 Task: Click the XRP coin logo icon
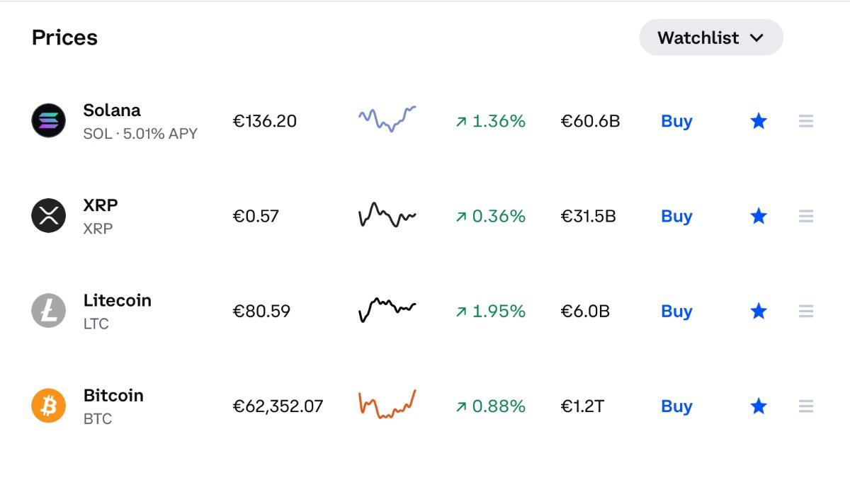pos(49,216)
